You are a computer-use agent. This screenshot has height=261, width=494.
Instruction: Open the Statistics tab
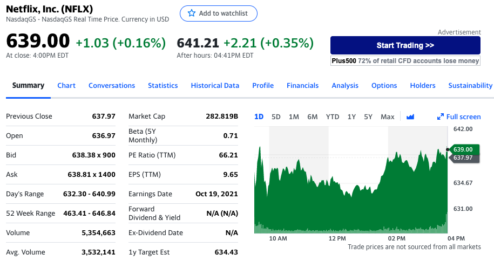[163, 85]
